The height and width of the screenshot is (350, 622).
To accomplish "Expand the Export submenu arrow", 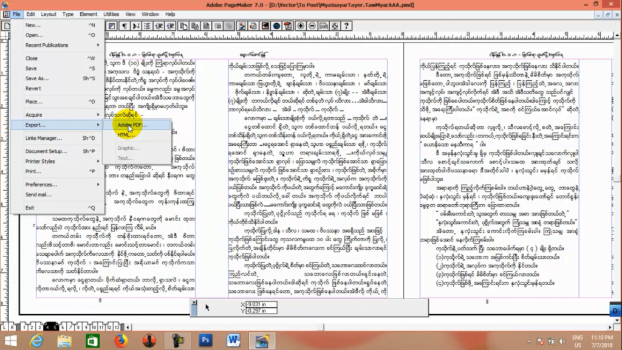I will [x=98, y=125].
